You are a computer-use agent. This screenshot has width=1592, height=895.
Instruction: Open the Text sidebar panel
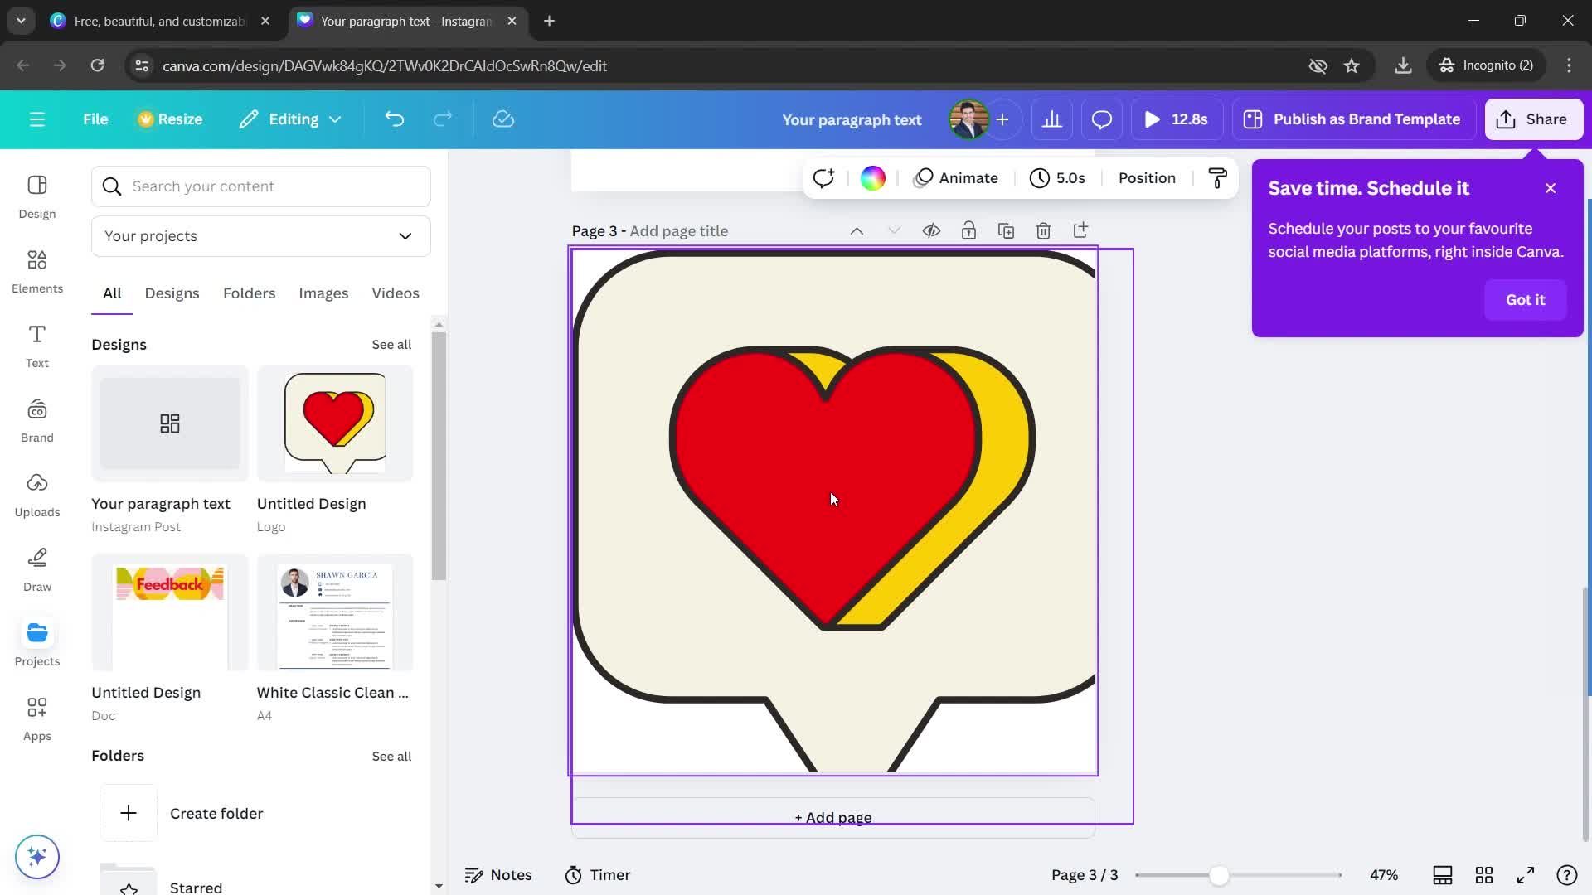(37, 346)
